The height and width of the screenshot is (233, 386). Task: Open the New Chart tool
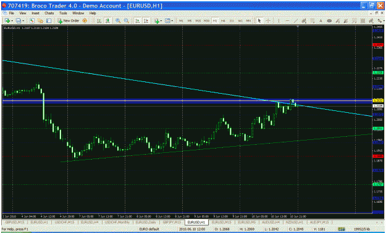click(x=7, y=21)
